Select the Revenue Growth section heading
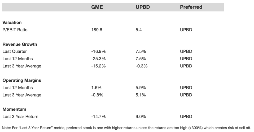Screen dimensions: 254x132 (19, 44)
